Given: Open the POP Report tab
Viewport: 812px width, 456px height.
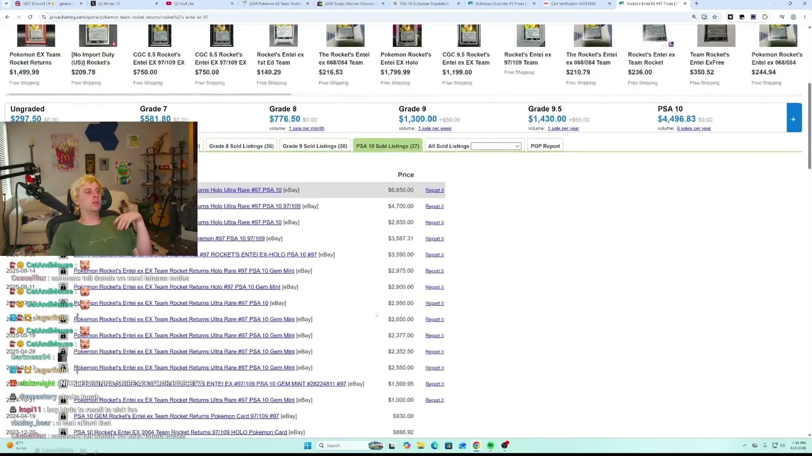Looking at the screenshot, I should click(x=545, y=146).
